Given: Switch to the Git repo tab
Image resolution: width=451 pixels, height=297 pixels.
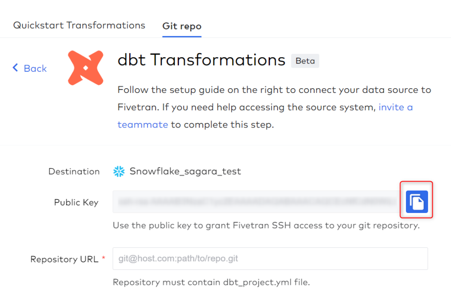Looking at the screenshot, I should click(x=181, y=26).
